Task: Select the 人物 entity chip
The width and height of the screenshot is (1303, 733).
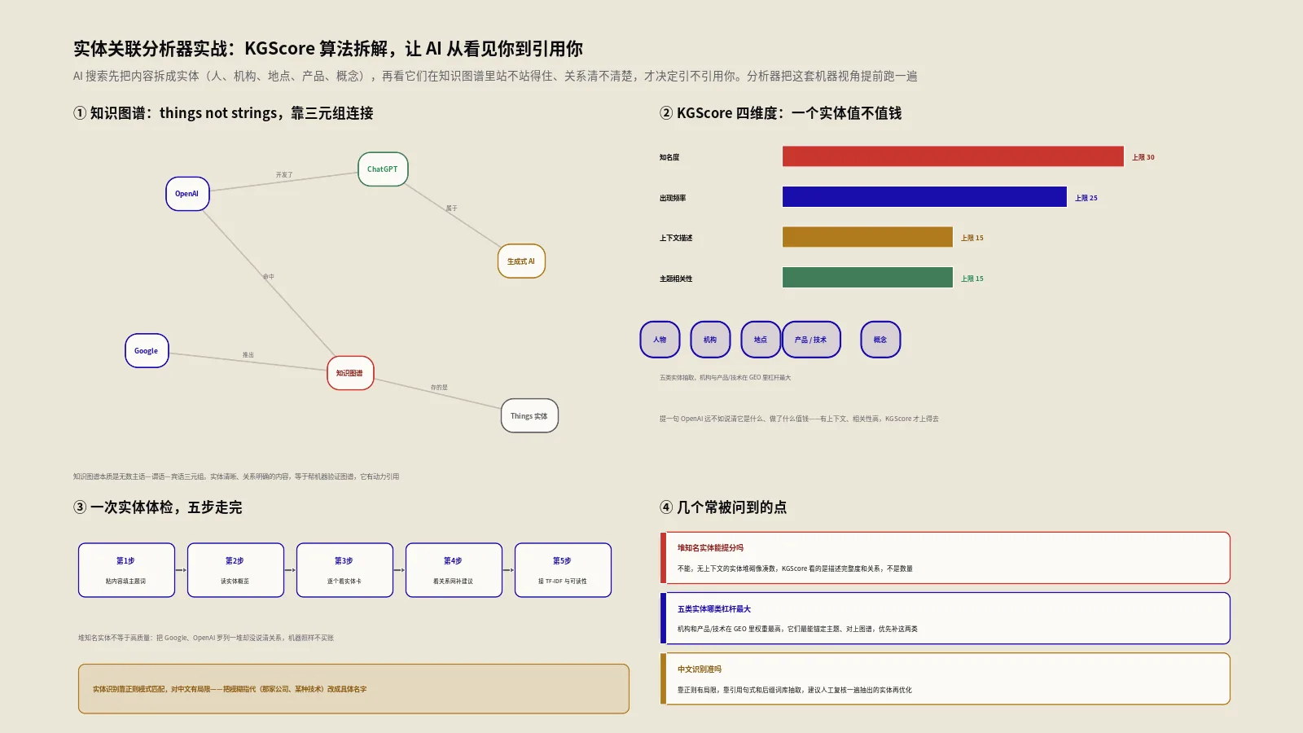Action: tap(660, 340)
